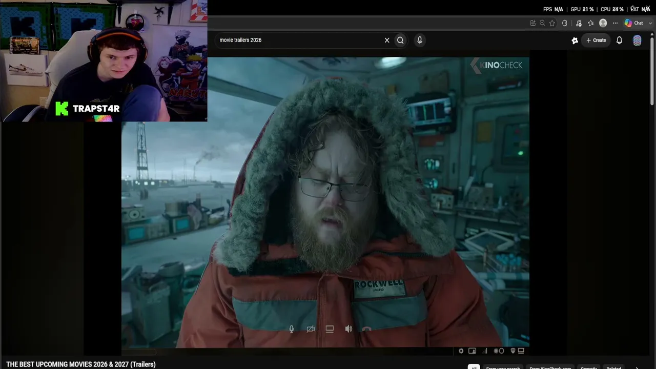
Task: Open the Copilot Chat button
Action: 634,23
